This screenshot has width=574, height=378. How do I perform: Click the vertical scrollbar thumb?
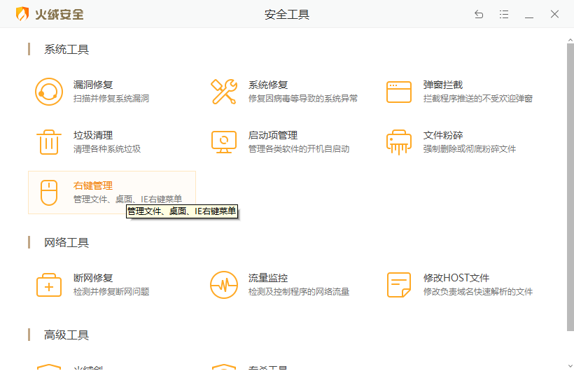click(x=570, y=187)
